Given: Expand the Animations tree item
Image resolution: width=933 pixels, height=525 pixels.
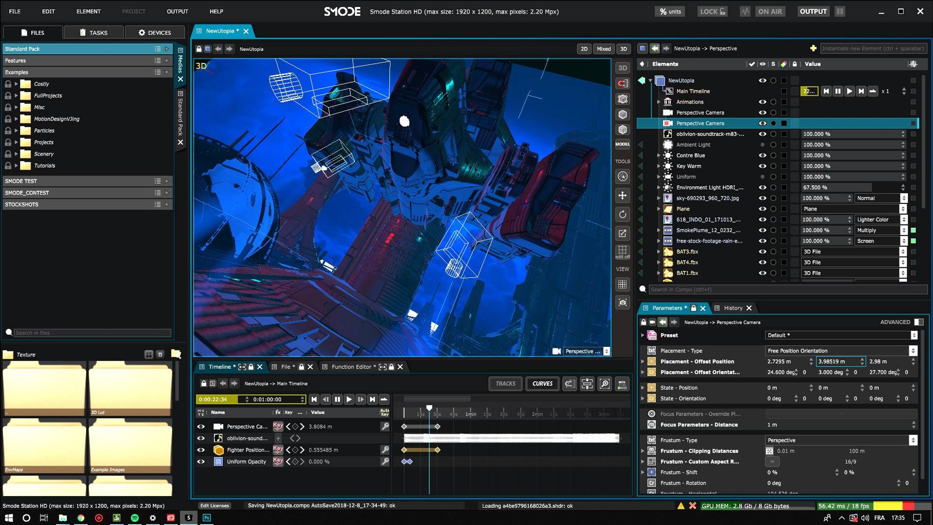Looking at the screenshot, I should tap(659, 102).
